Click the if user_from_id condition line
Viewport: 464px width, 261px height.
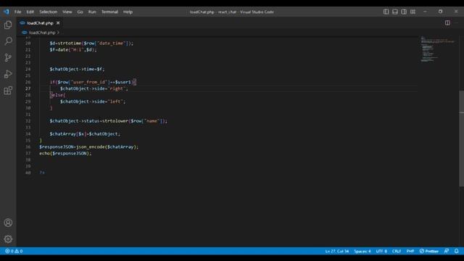[93, 82]
